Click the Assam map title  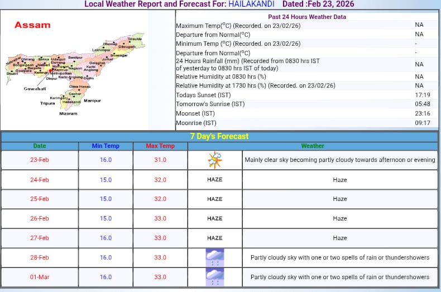click(x=32, y=25)
